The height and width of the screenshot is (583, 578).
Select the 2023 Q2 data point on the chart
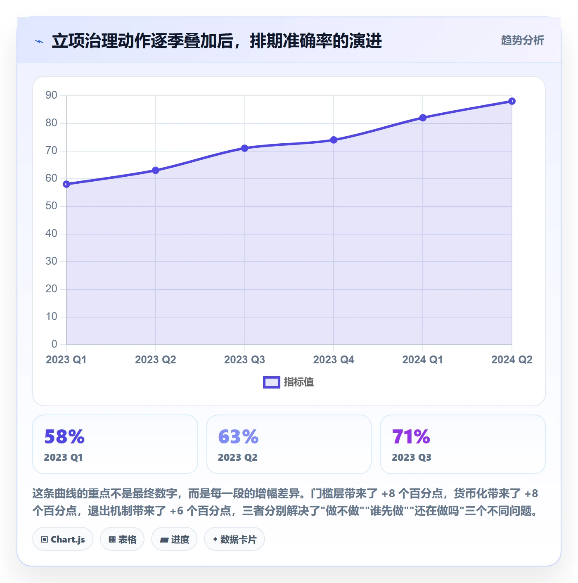click(156, 170)
